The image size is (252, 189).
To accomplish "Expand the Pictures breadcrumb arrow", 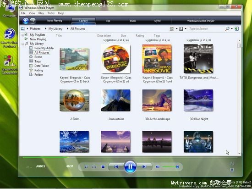I will tap(27, 28).
